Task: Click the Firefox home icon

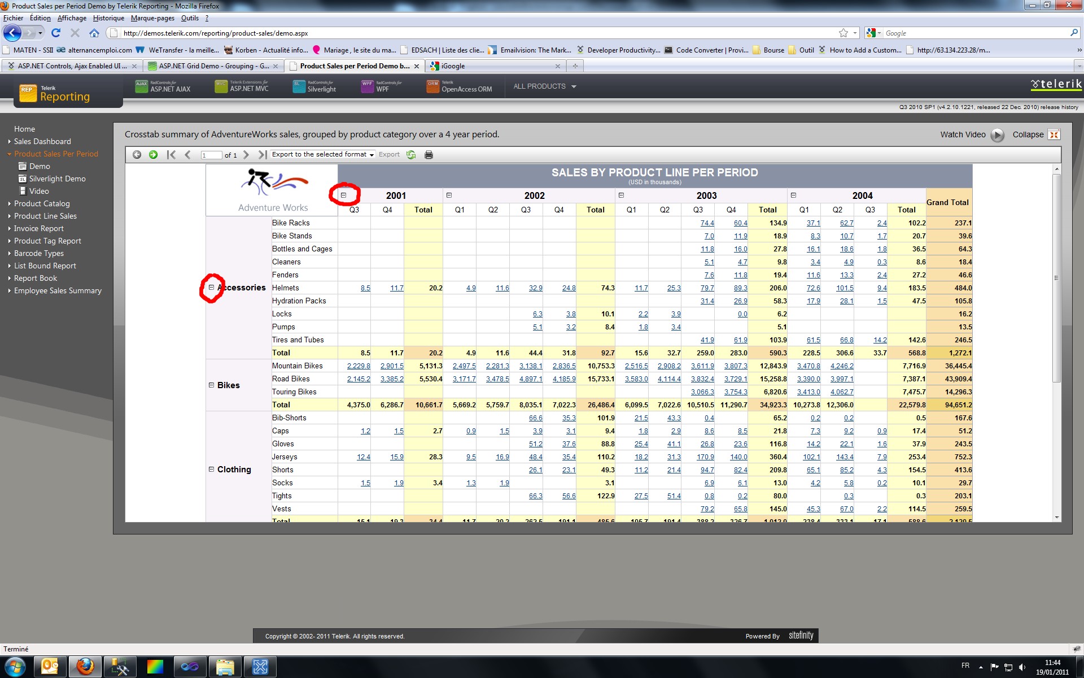Action: point(94,33)
